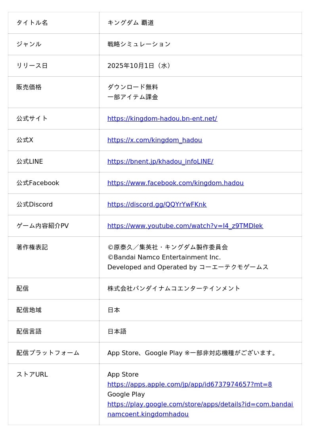This screenshot has width=317, height=437.
Task: Click the discord.gg invite link
Action: coord(157,204)
